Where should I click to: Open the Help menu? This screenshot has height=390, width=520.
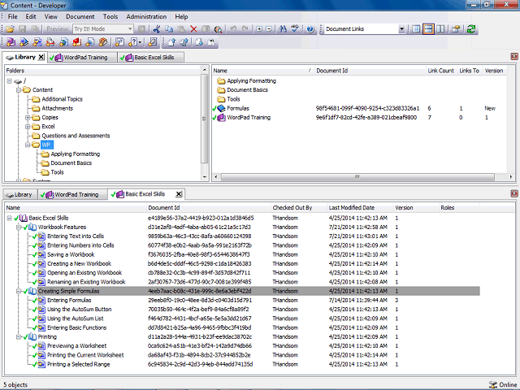pyautogui.click(x=181, y=16)
